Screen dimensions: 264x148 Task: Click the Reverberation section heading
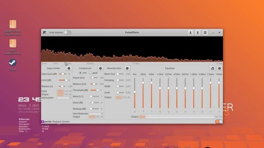tap(114, 68)
